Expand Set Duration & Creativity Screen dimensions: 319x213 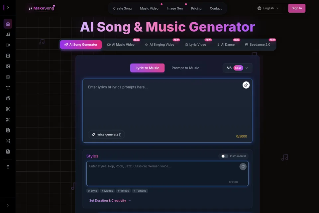pyautogui.click(x=110, y=201)
